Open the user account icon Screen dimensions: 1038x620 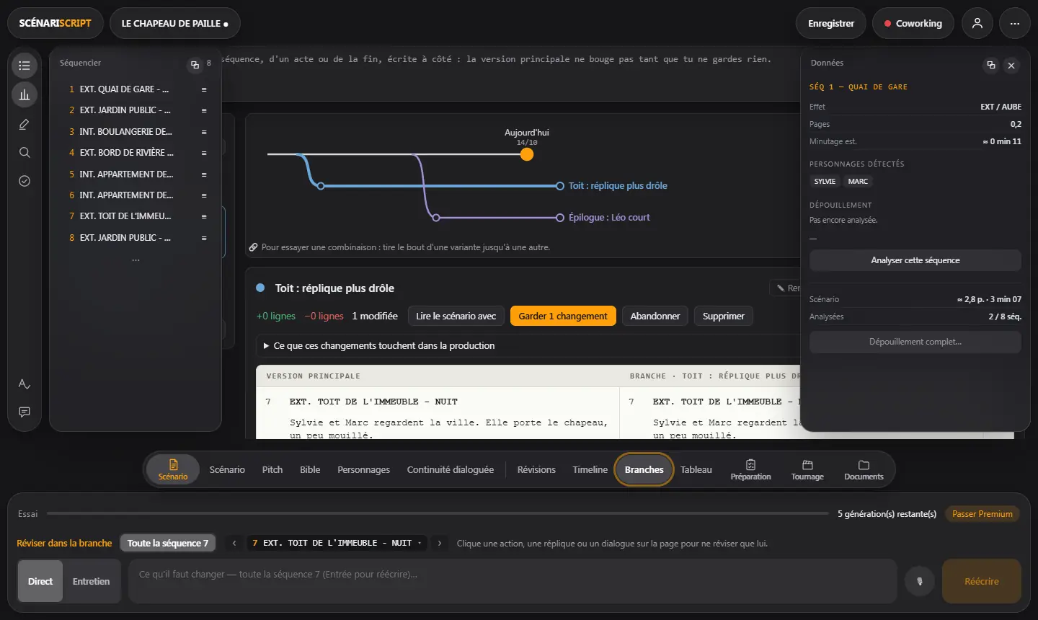click(977, 23)
